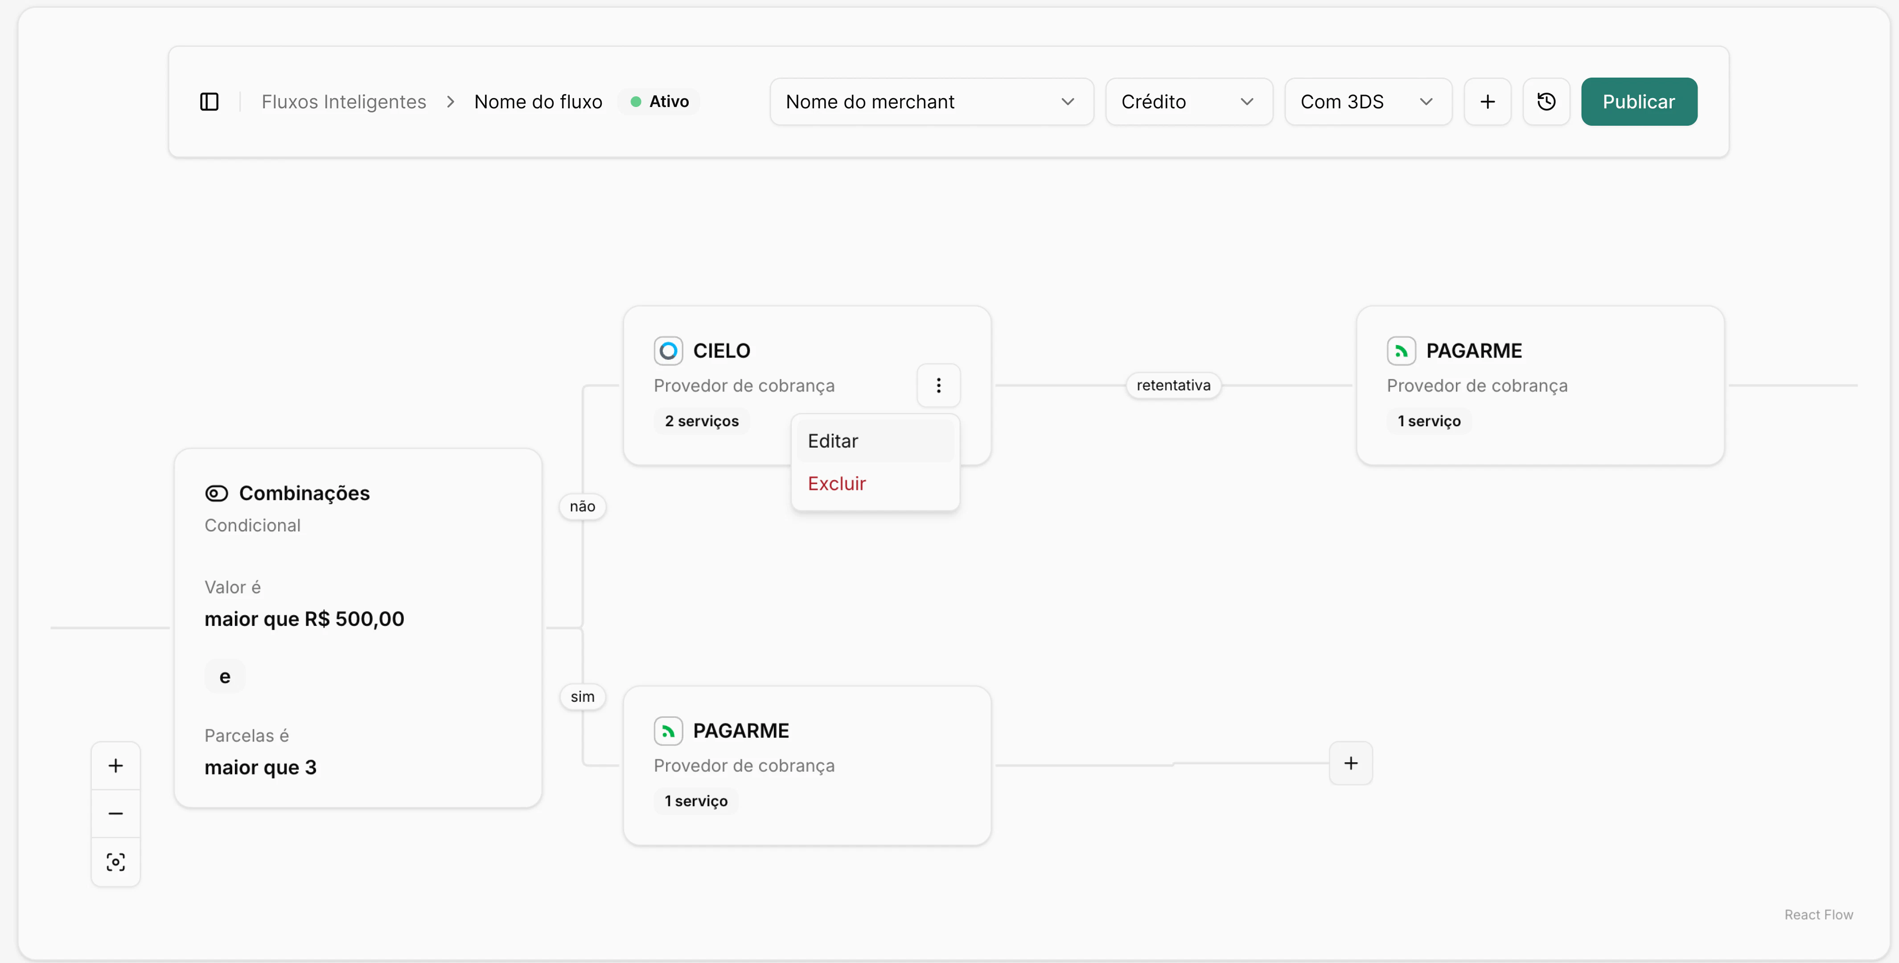The width and height of the screenshot is (1899, 963).
Task: Click the Nome do fluxo breadcrumb
Action: pos(538,102)
